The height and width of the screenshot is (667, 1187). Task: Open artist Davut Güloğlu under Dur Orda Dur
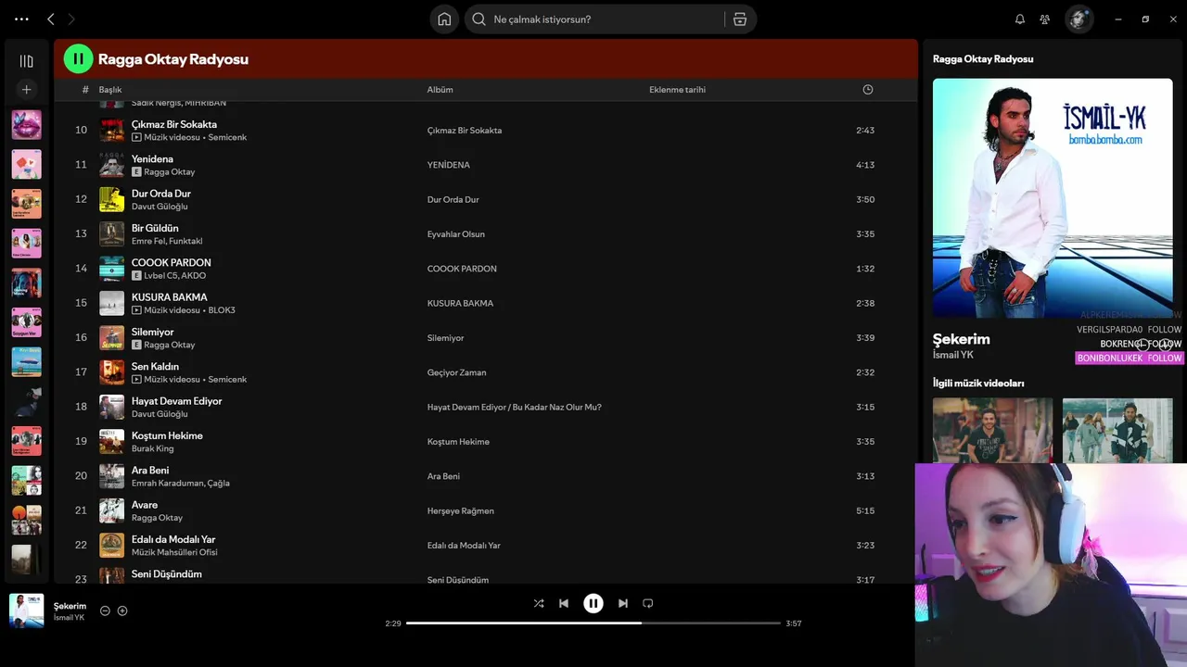(160, 207)
